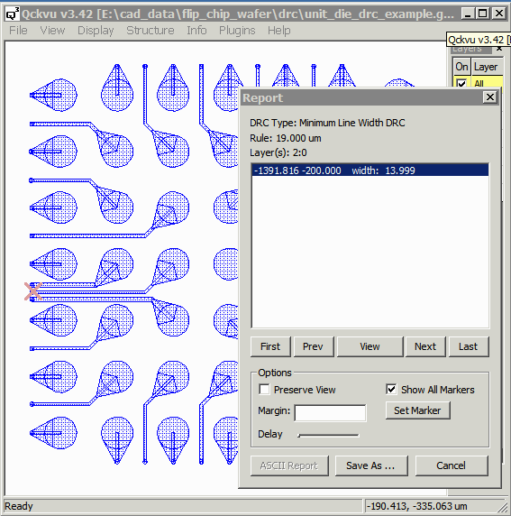Click the red X DRC violation marker
511x516 pixels.
click(x=32, y=291)
